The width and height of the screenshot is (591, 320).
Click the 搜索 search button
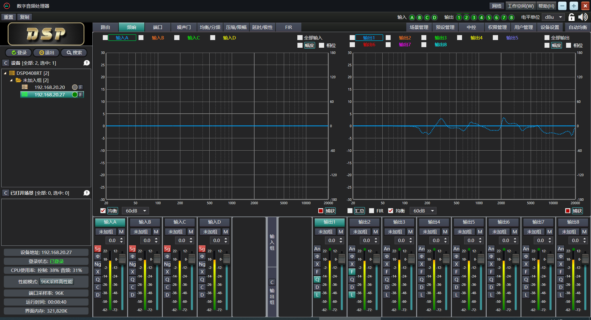coord(74,53)
